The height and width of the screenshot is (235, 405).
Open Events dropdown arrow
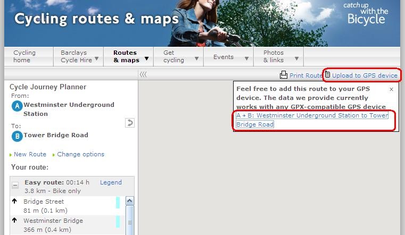pos(246,58)
